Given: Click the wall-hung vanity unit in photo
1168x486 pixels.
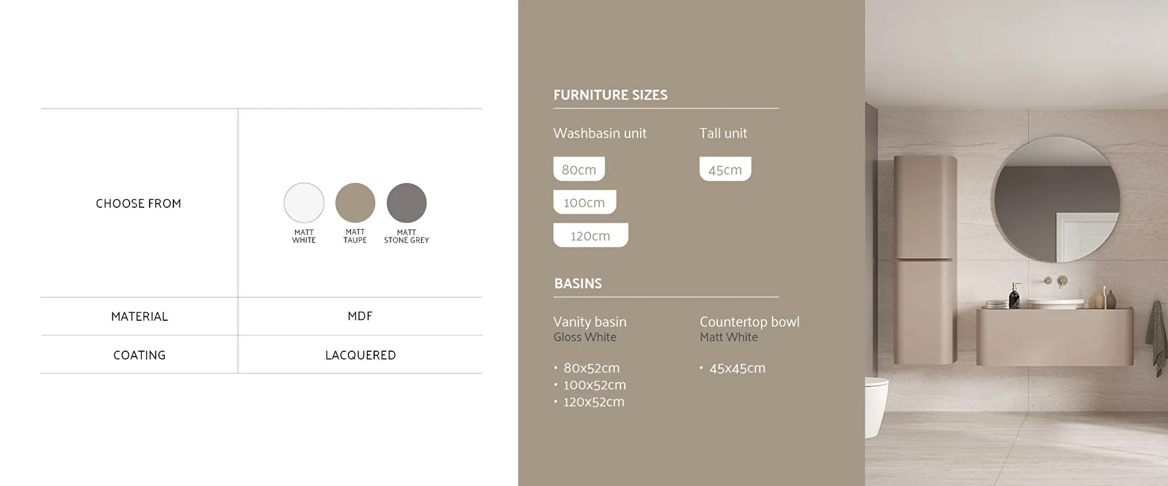Looking at the screenshot, I should click(1055, 336).
